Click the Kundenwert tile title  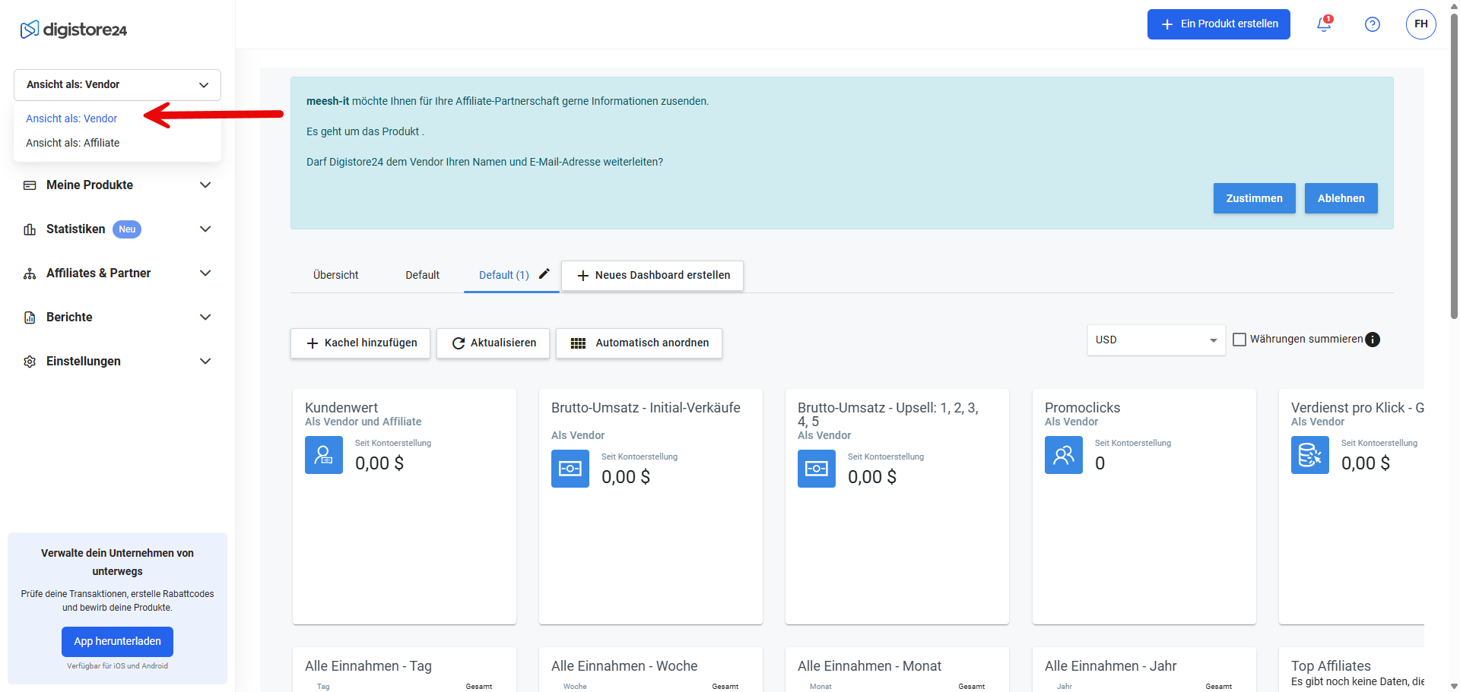click(x=341, y=408)
